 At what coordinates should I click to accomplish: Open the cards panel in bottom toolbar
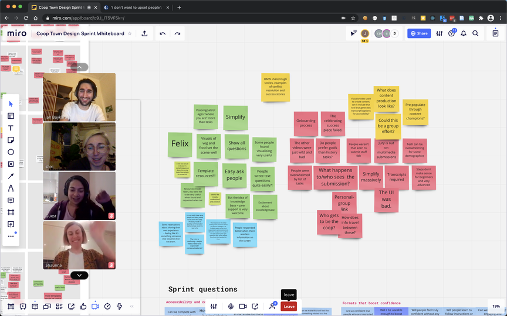tap(47, 306)
